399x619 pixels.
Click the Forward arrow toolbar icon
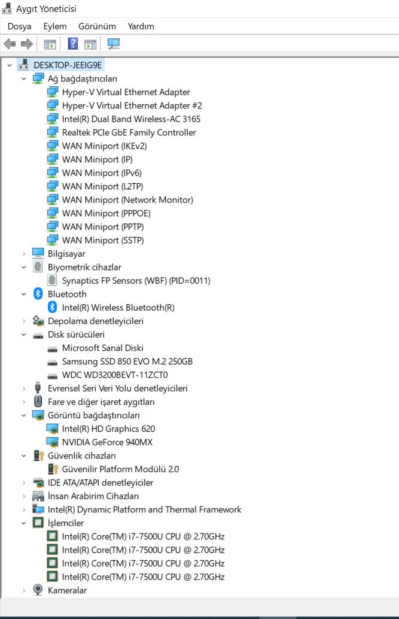tap(27, 44)
